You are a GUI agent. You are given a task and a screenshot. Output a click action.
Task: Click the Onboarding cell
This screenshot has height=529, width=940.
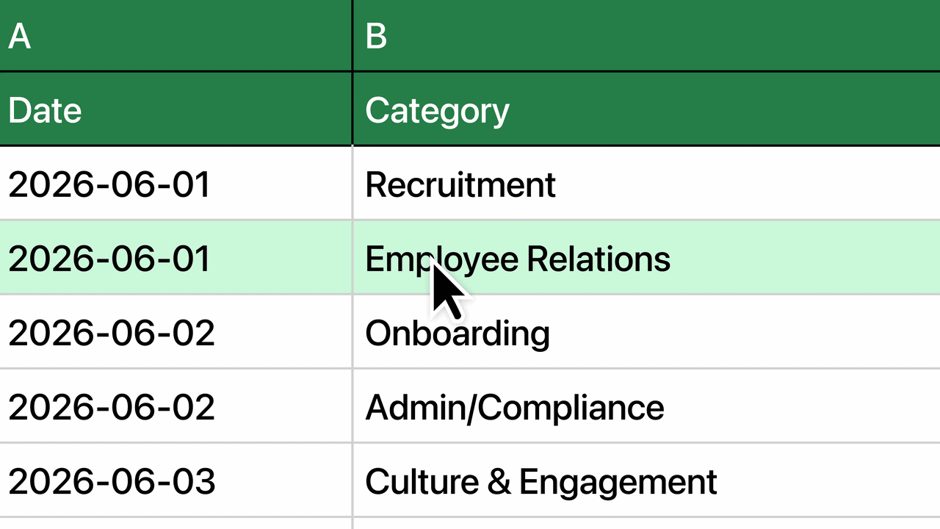[647, 331]
